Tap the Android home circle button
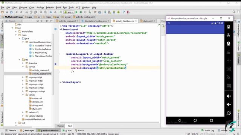The width and height of the screenshot is (241, 135). [195, 120]
